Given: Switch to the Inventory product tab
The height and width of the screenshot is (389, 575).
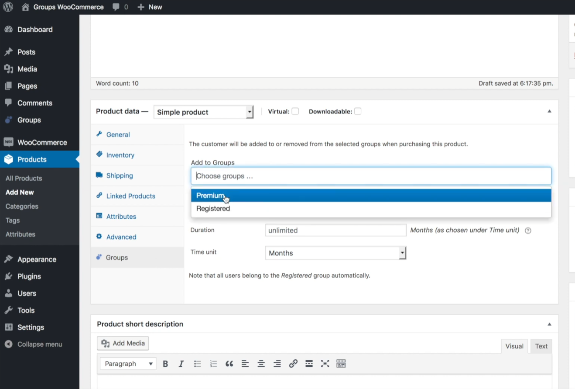Looking at the screenshot, I should pyautogui.click(x=137, y=155).
